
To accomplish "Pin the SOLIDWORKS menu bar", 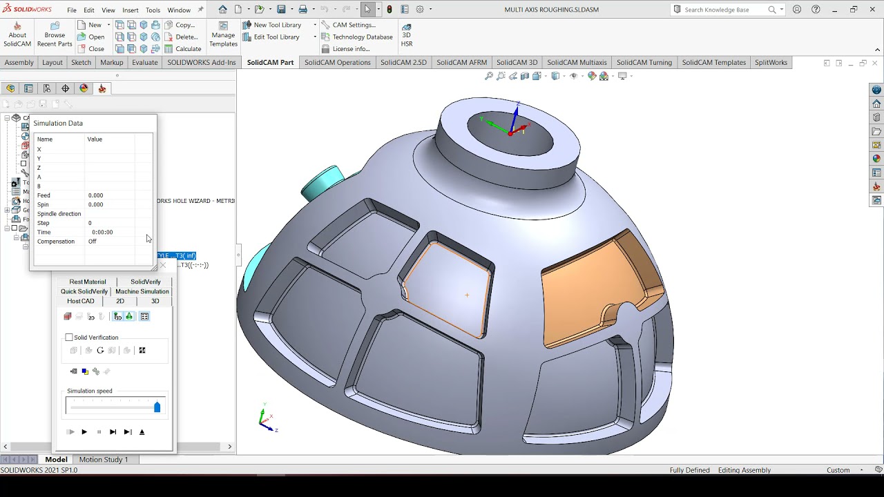I will pyautogui.click(x=201, y=10).
